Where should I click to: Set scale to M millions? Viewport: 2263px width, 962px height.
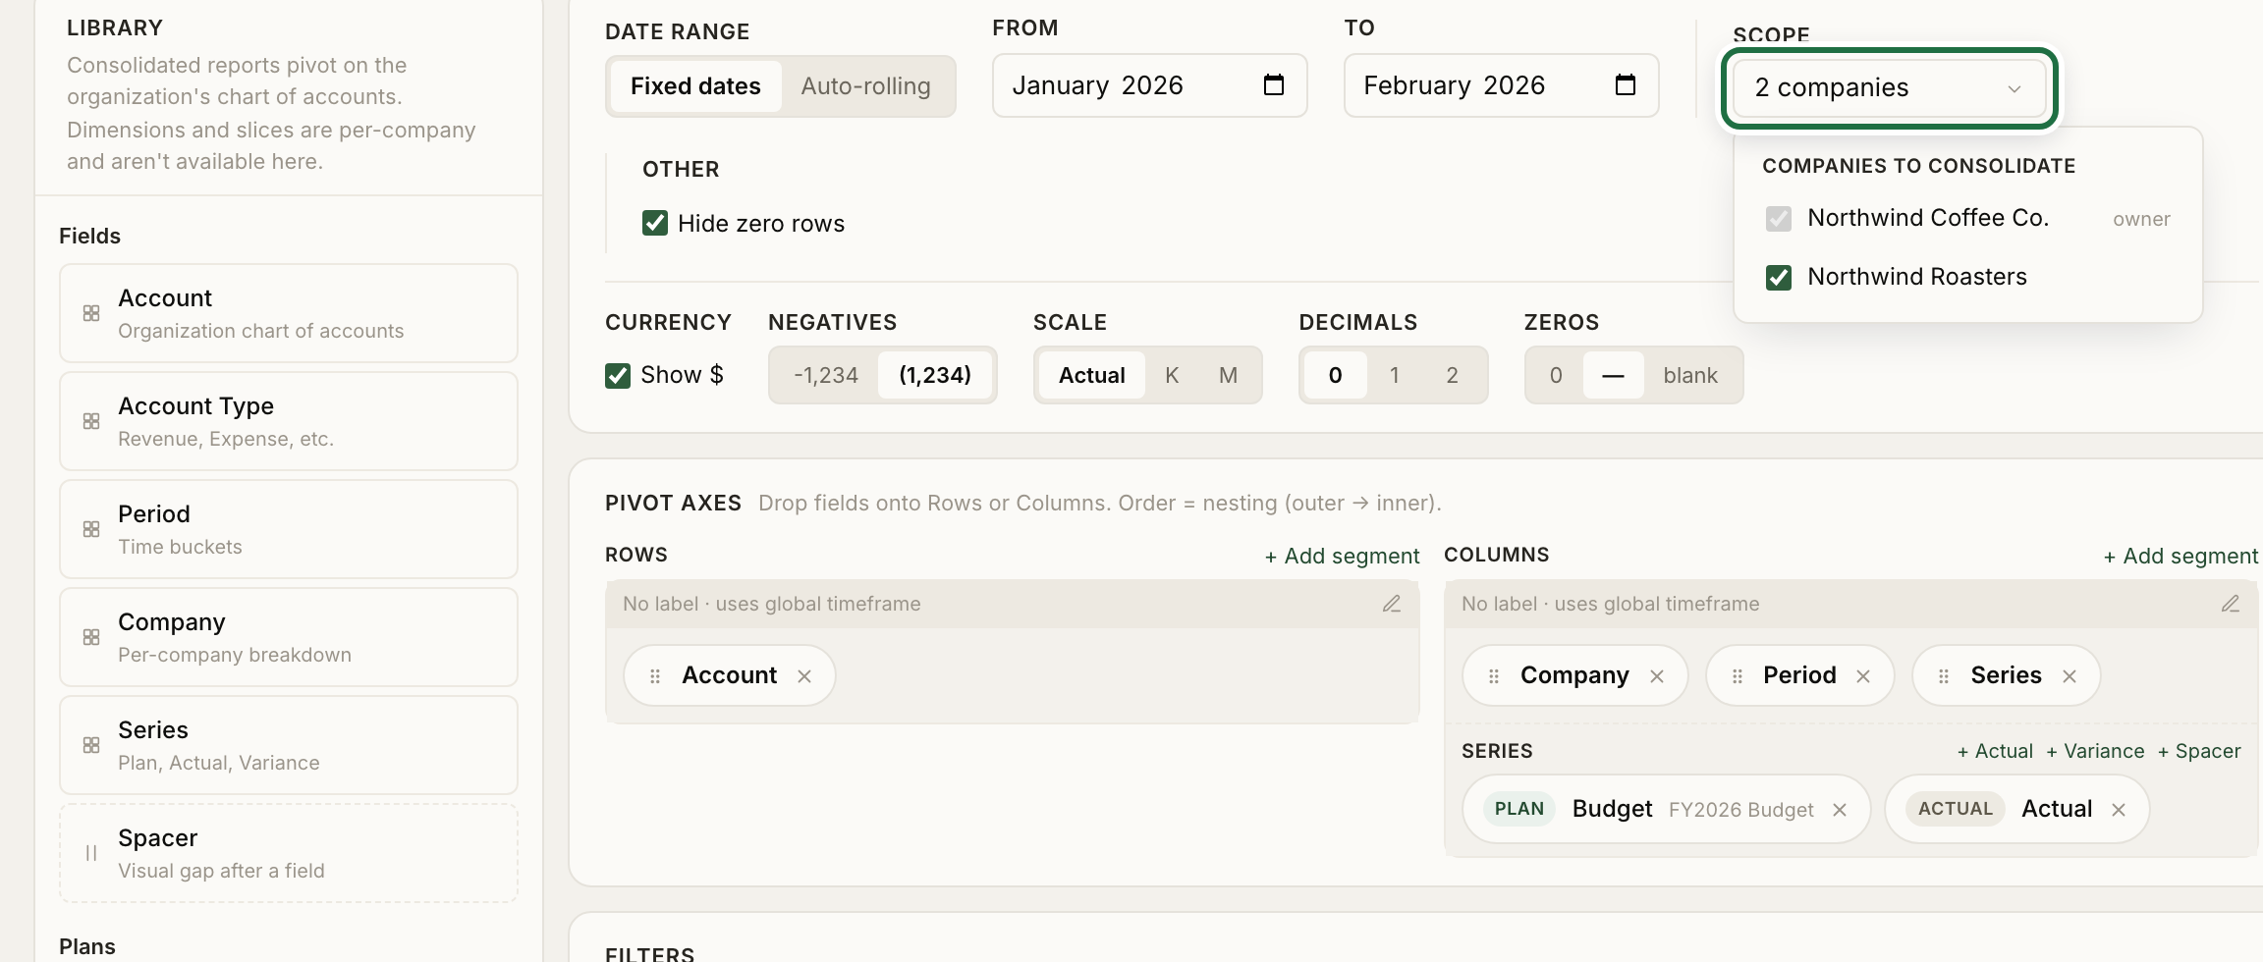click(x=1228, y=375)
